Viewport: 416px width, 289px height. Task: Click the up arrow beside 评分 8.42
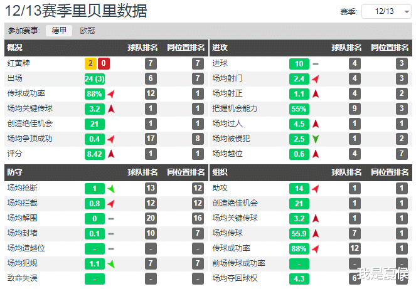111,154
